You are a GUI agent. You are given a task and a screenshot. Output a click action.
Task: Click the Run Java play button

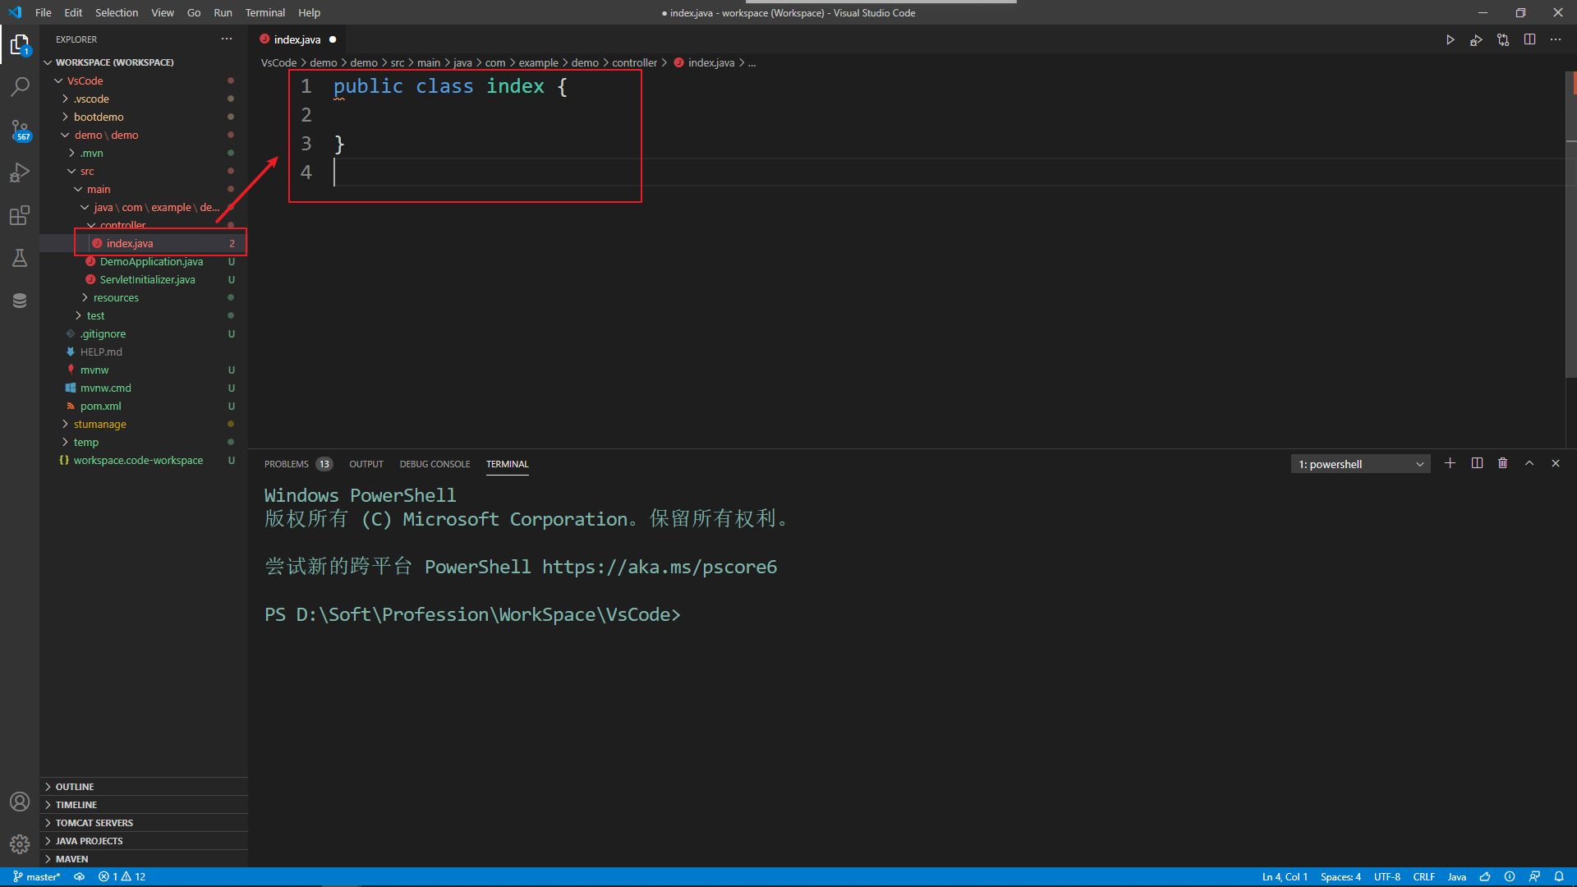point(1450,39)
